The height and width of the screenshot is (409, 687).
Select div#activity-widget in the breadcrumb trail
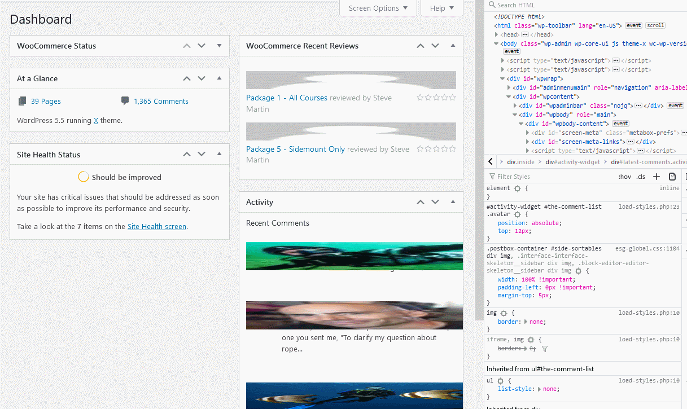coord(572,162)
